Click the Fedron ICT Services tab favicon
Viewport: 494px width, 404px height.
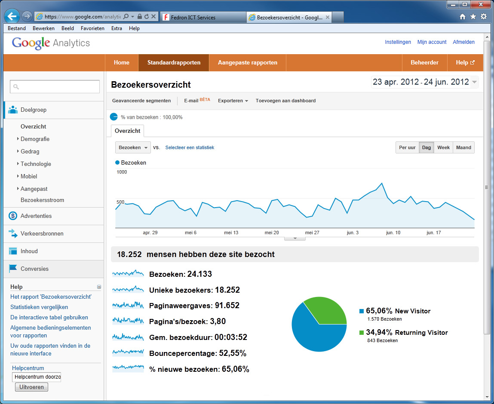166,17
